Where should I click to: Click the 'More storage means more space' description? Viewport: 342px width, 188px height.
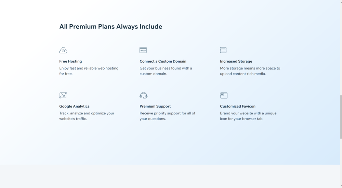[x=250, y=71]
